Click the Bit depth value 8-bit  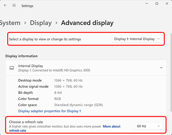[58, 92]
